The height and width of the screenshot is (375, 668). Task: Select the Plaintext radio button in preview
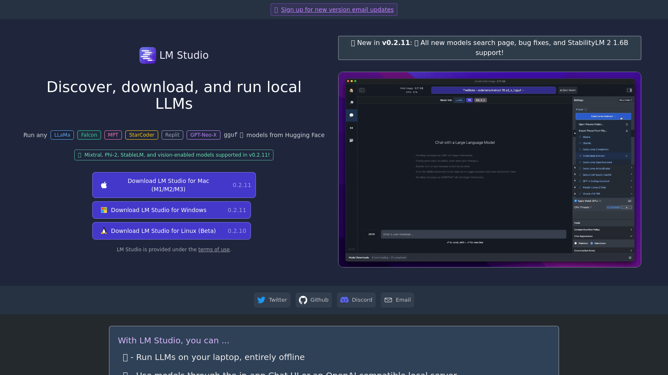coord(576,243)
